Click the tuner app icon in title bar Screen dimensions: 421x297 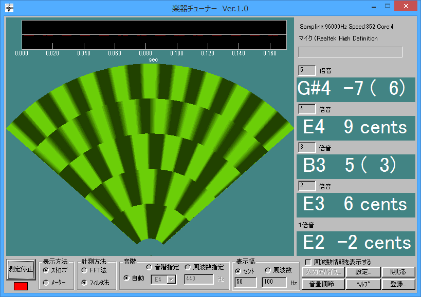(9, 8)
